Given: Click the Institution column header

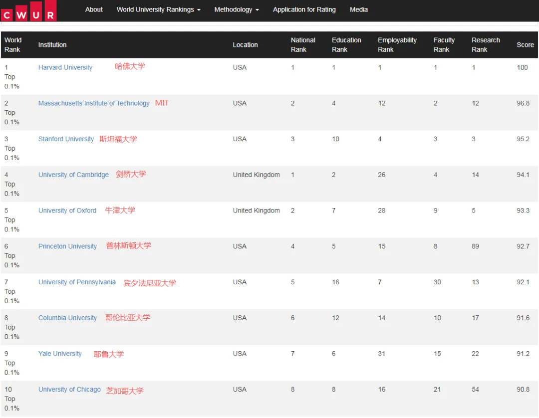Looking at the screenshot, I should point(52,45).
